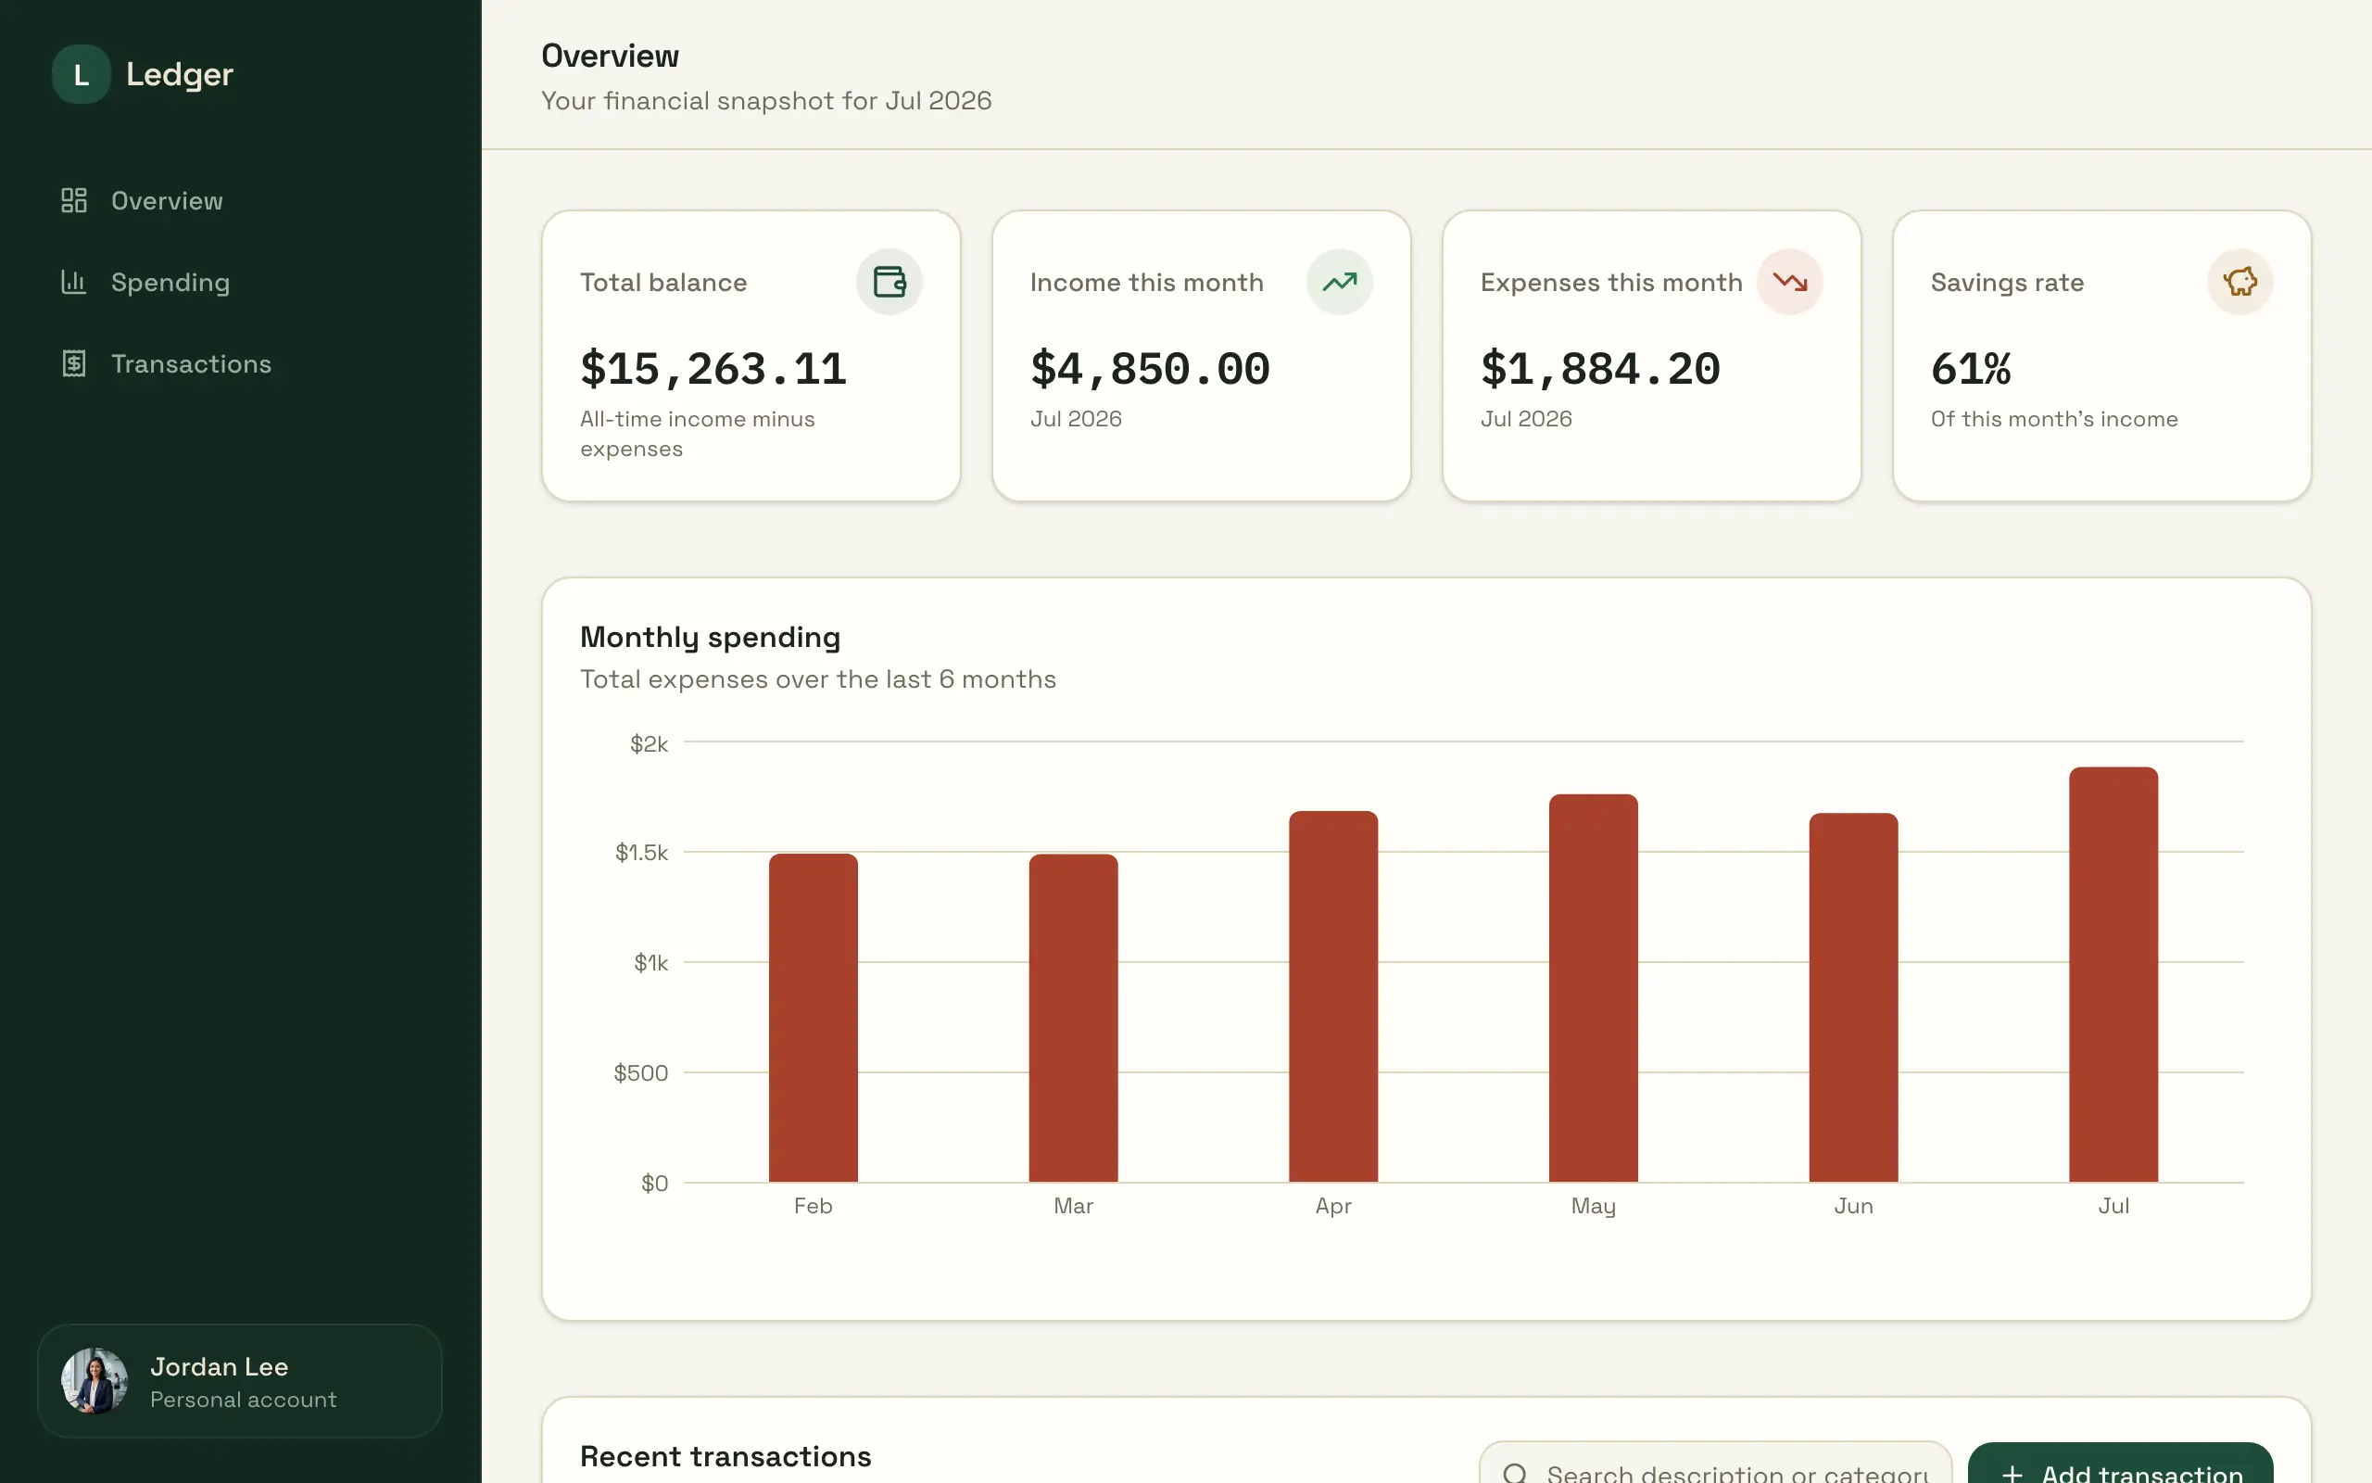The image size is (2372, 1483).
Task: Open the Jordan Lee account card
Action: click(x=240, y=1381)
